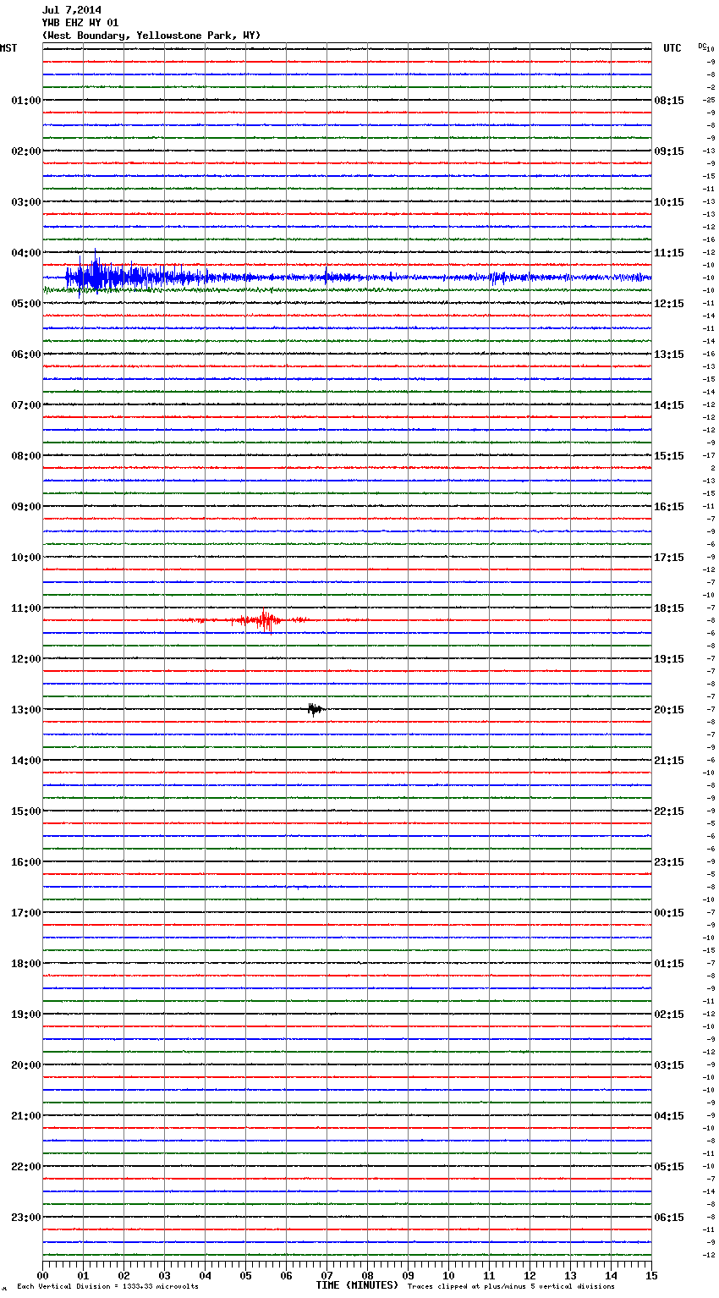Click the "01:00" MST hour label
719x1298 pixels.
coord(26,101)
